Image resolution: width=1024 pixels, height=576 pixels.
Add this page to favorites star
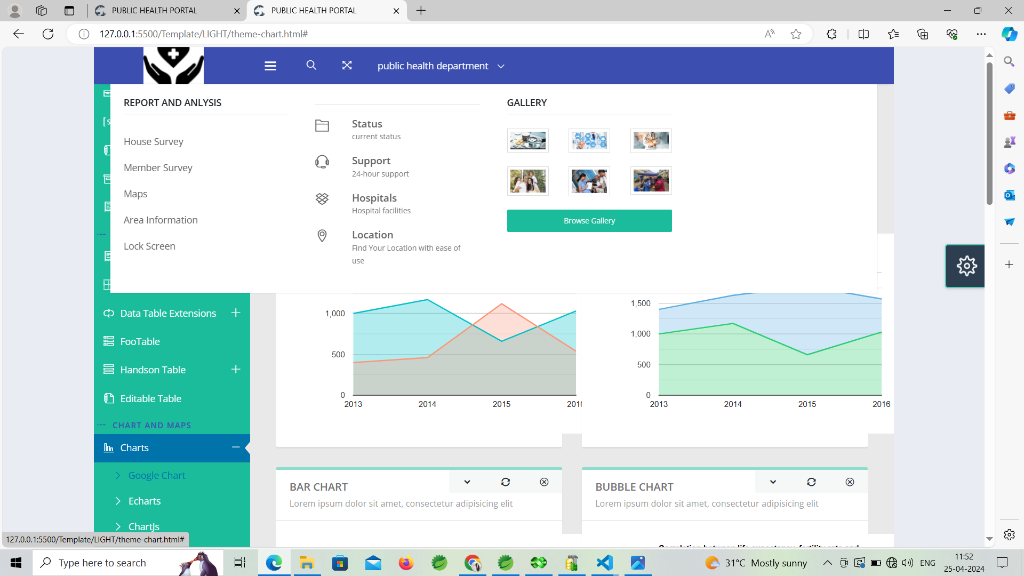pos(796,34)
